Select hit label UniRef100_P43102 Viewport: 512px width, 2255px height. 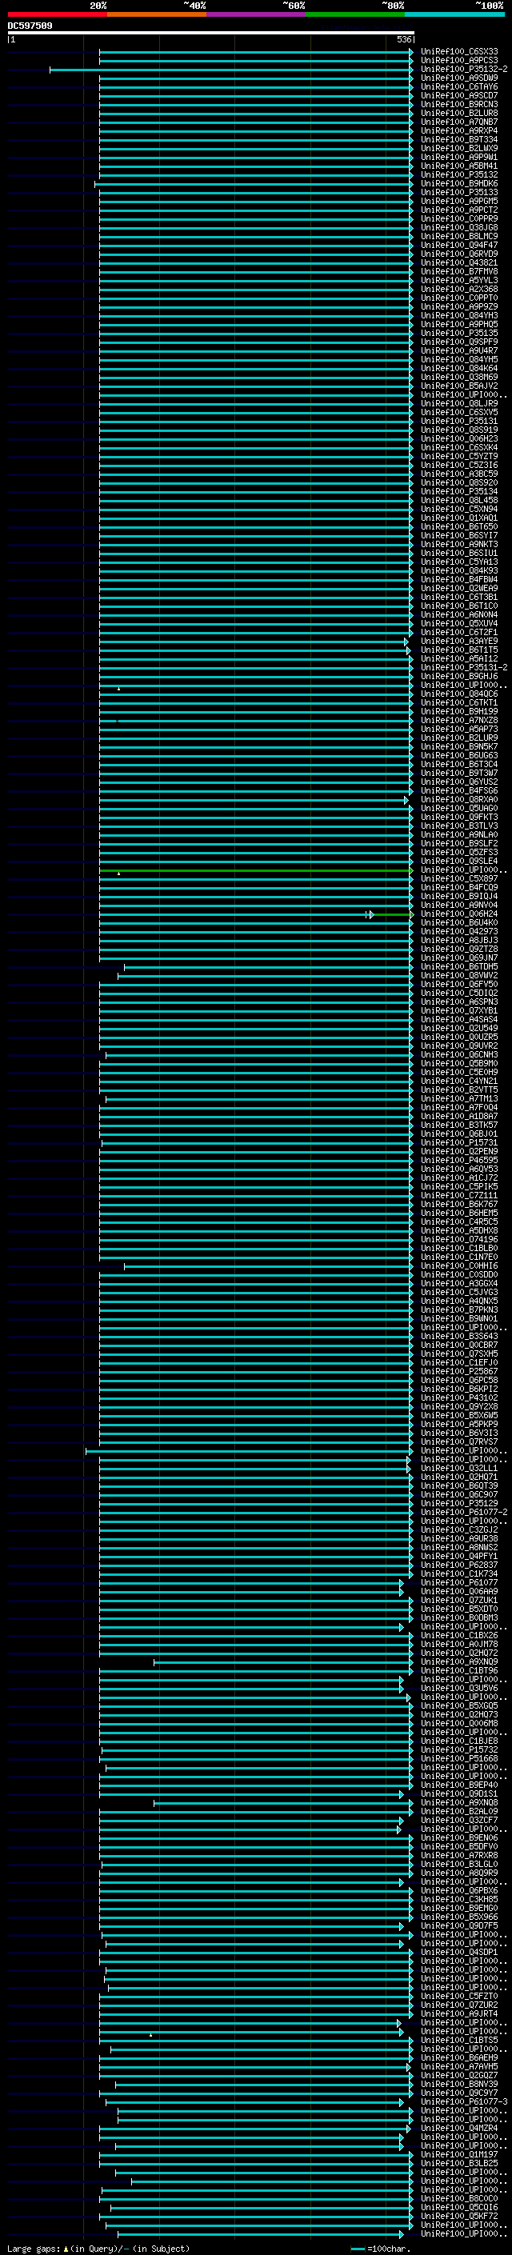point(459,1399)
